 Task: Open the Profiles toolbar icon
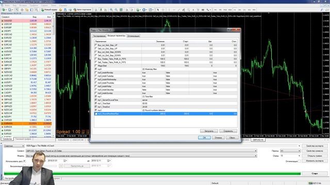tap(10, 10)
